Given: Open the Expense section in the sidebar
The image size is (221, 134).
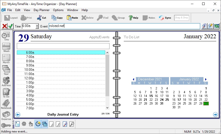Looking at the screenshot, I should pos(6,116).
